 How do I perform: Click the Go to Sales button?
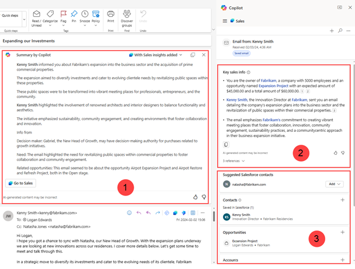(x=20, y=183)
